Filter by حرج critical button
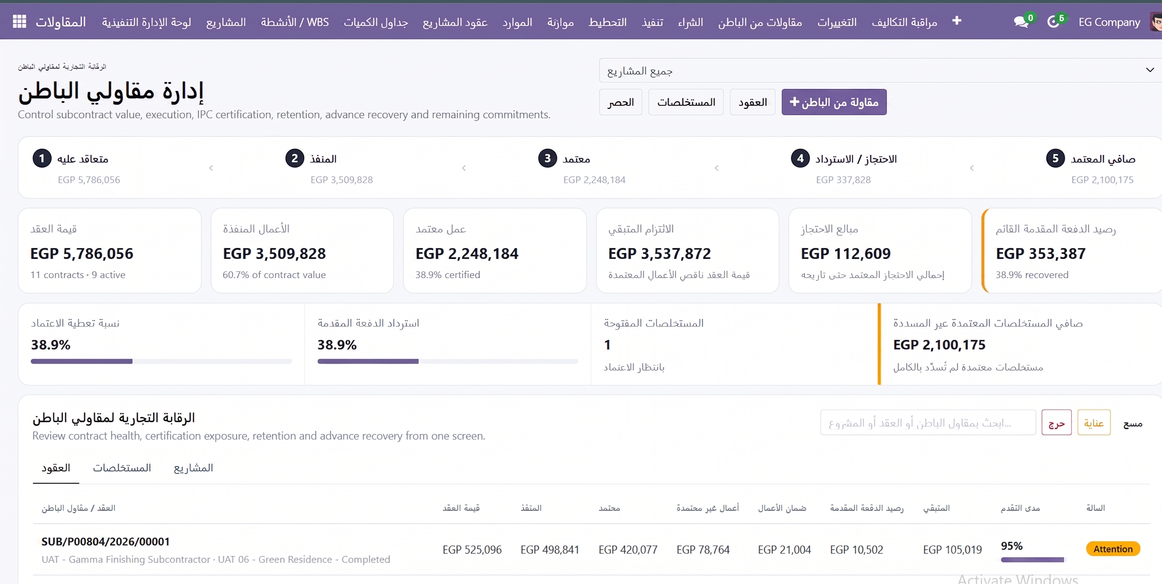The height and width of the screenshot is (584, 1162). (1056, 422)
